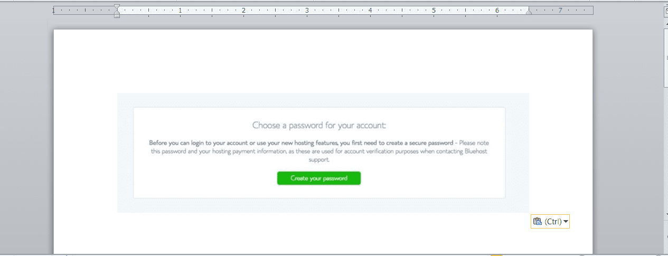Viewport: 668px width, 256px height.
Task: Click the gray right margin area near 7
Action: tap(561, 10)
